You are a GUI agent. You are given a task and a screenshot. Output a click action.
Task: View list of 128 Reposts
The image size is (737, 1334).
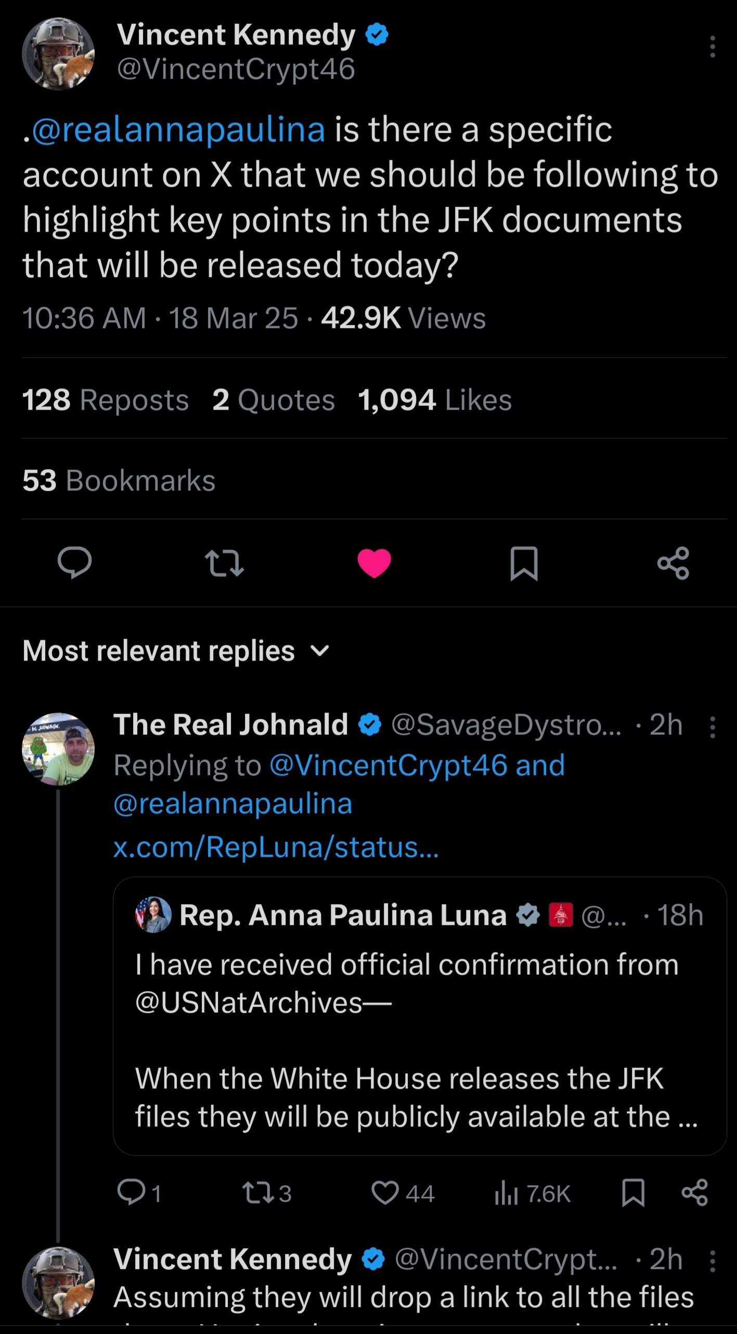tap(106, 400)
